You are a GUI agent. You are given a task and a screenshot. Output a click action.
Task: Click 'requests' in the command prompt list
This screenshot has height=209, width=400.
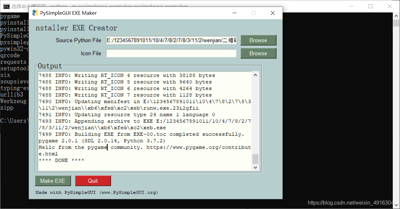13,62
